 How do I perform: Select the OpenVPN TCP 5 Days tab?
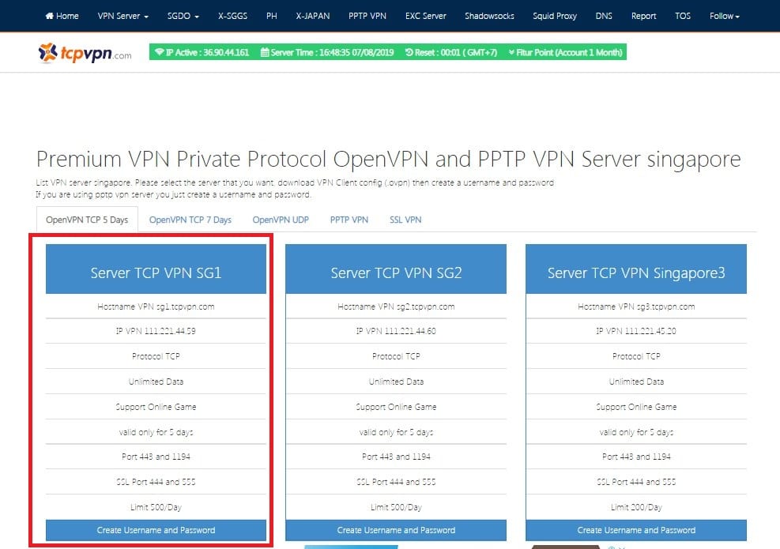point(87,220)
